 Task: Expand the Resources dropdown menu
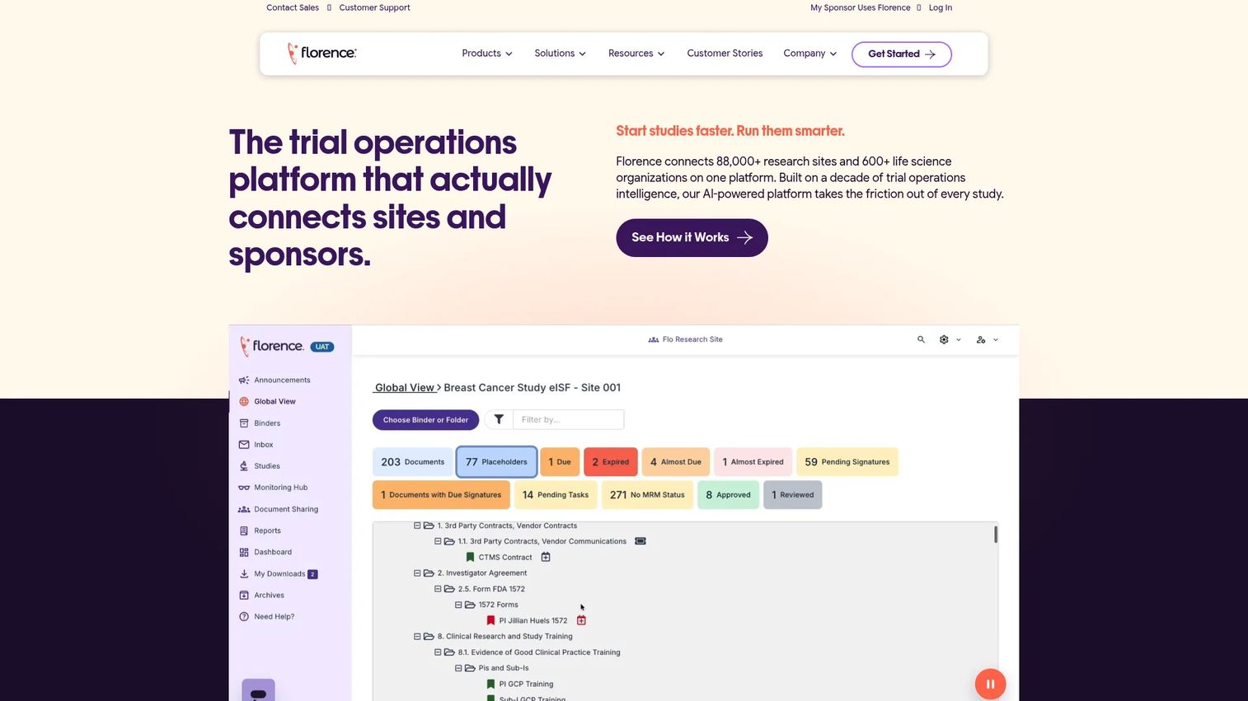click(x=636, y=54)
